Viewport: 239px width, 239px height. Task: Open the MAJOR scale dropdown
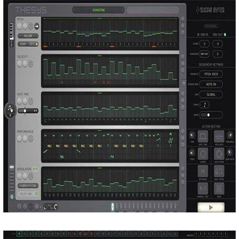click(x=28, y=36)
